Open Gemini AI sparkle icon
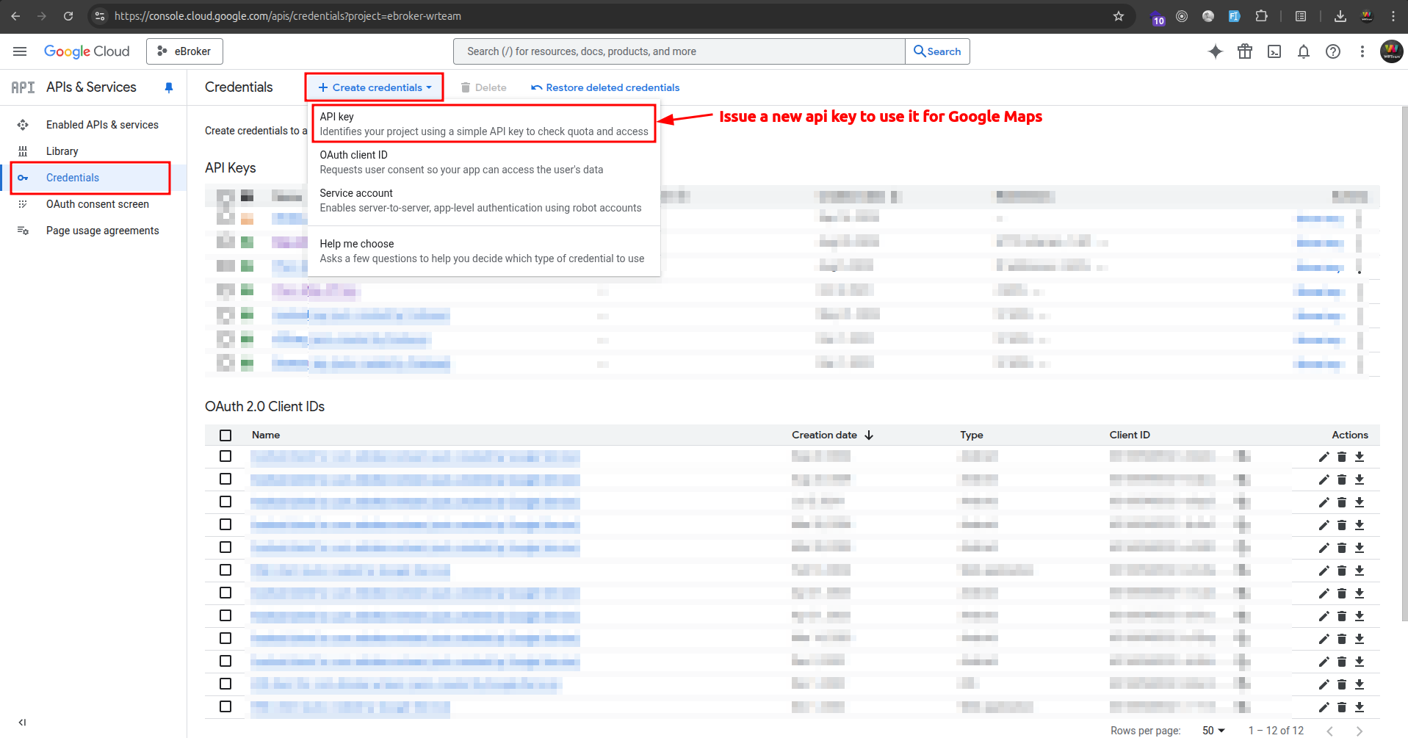This screenshot has width=1408, height=738. (x=1216, y=51)
